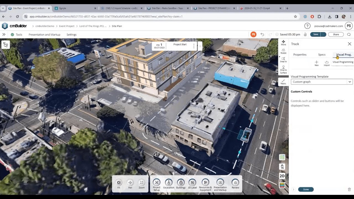Image resolution: width=354 pixels, height=199 pixels.
Task: Activate the Snap to tool
Action: tap(283, 60)
